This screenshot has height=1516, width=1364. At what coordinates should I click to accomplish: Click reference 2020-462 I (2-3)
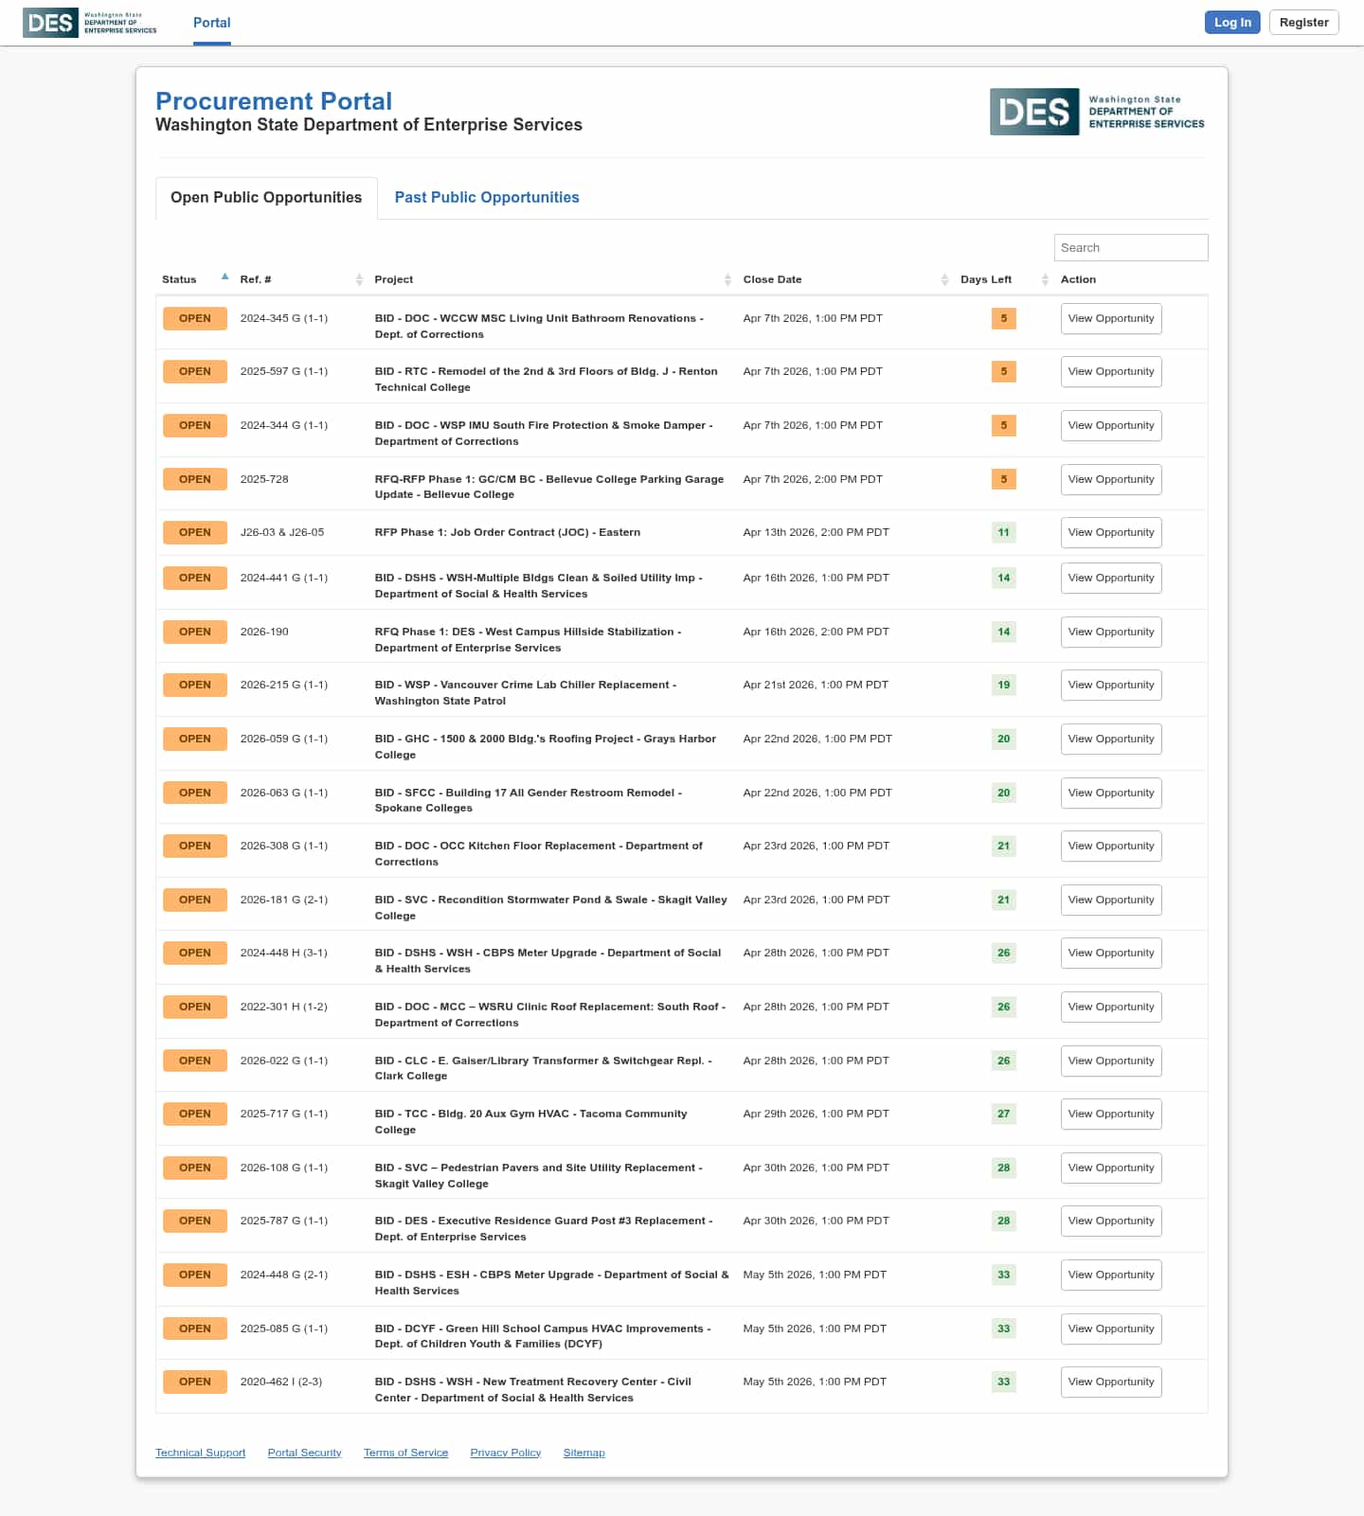pos(281,1382)
